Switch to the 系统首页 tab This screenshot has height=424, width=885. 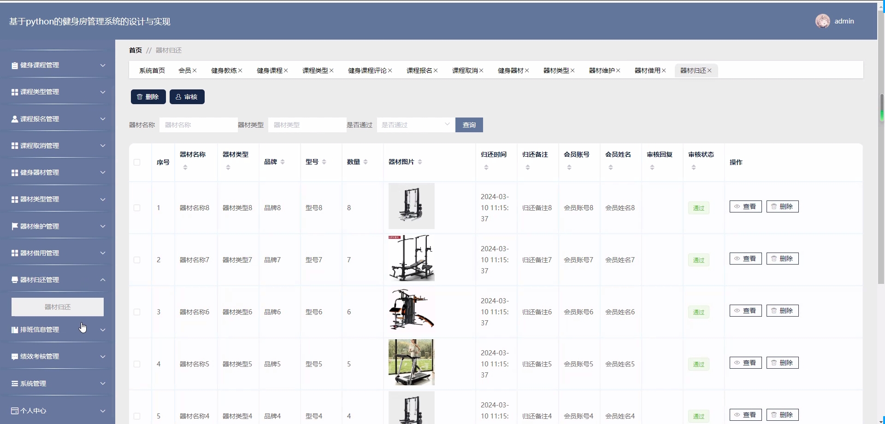tap(152, 71)
